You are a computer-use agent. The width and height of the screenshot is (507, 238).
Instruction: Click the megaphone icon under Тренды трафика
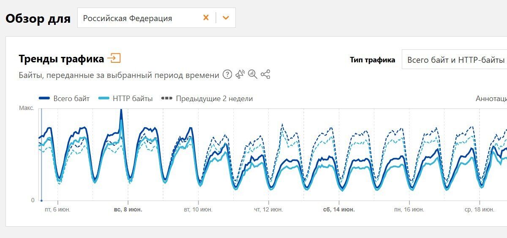pos(240,75)
